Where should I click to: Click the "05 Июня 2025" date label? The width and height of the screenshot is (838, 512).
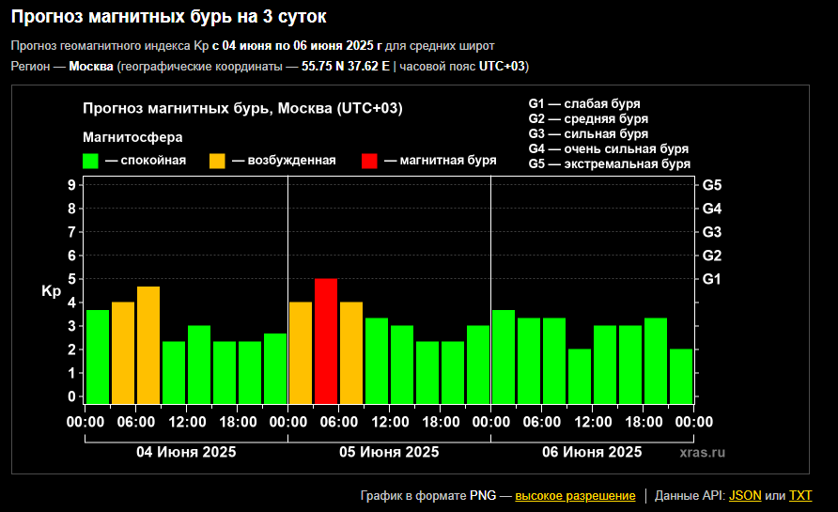pyautogui.click(x=389, y=452)
